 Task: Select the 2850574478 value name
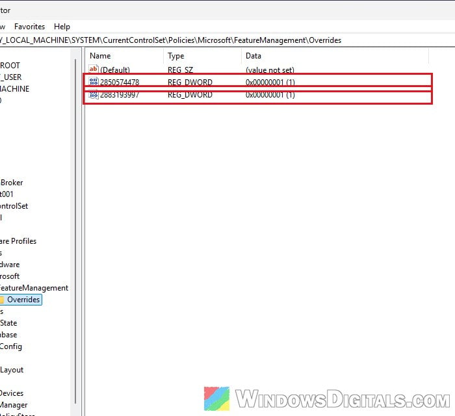click(120, 82)
